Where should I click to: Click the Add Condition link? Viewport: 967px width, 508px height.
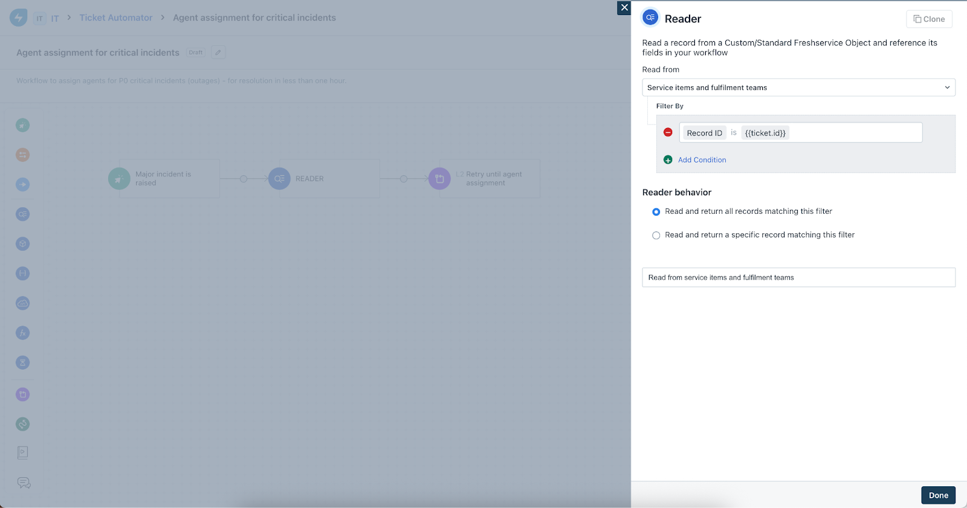pos(702,160)
